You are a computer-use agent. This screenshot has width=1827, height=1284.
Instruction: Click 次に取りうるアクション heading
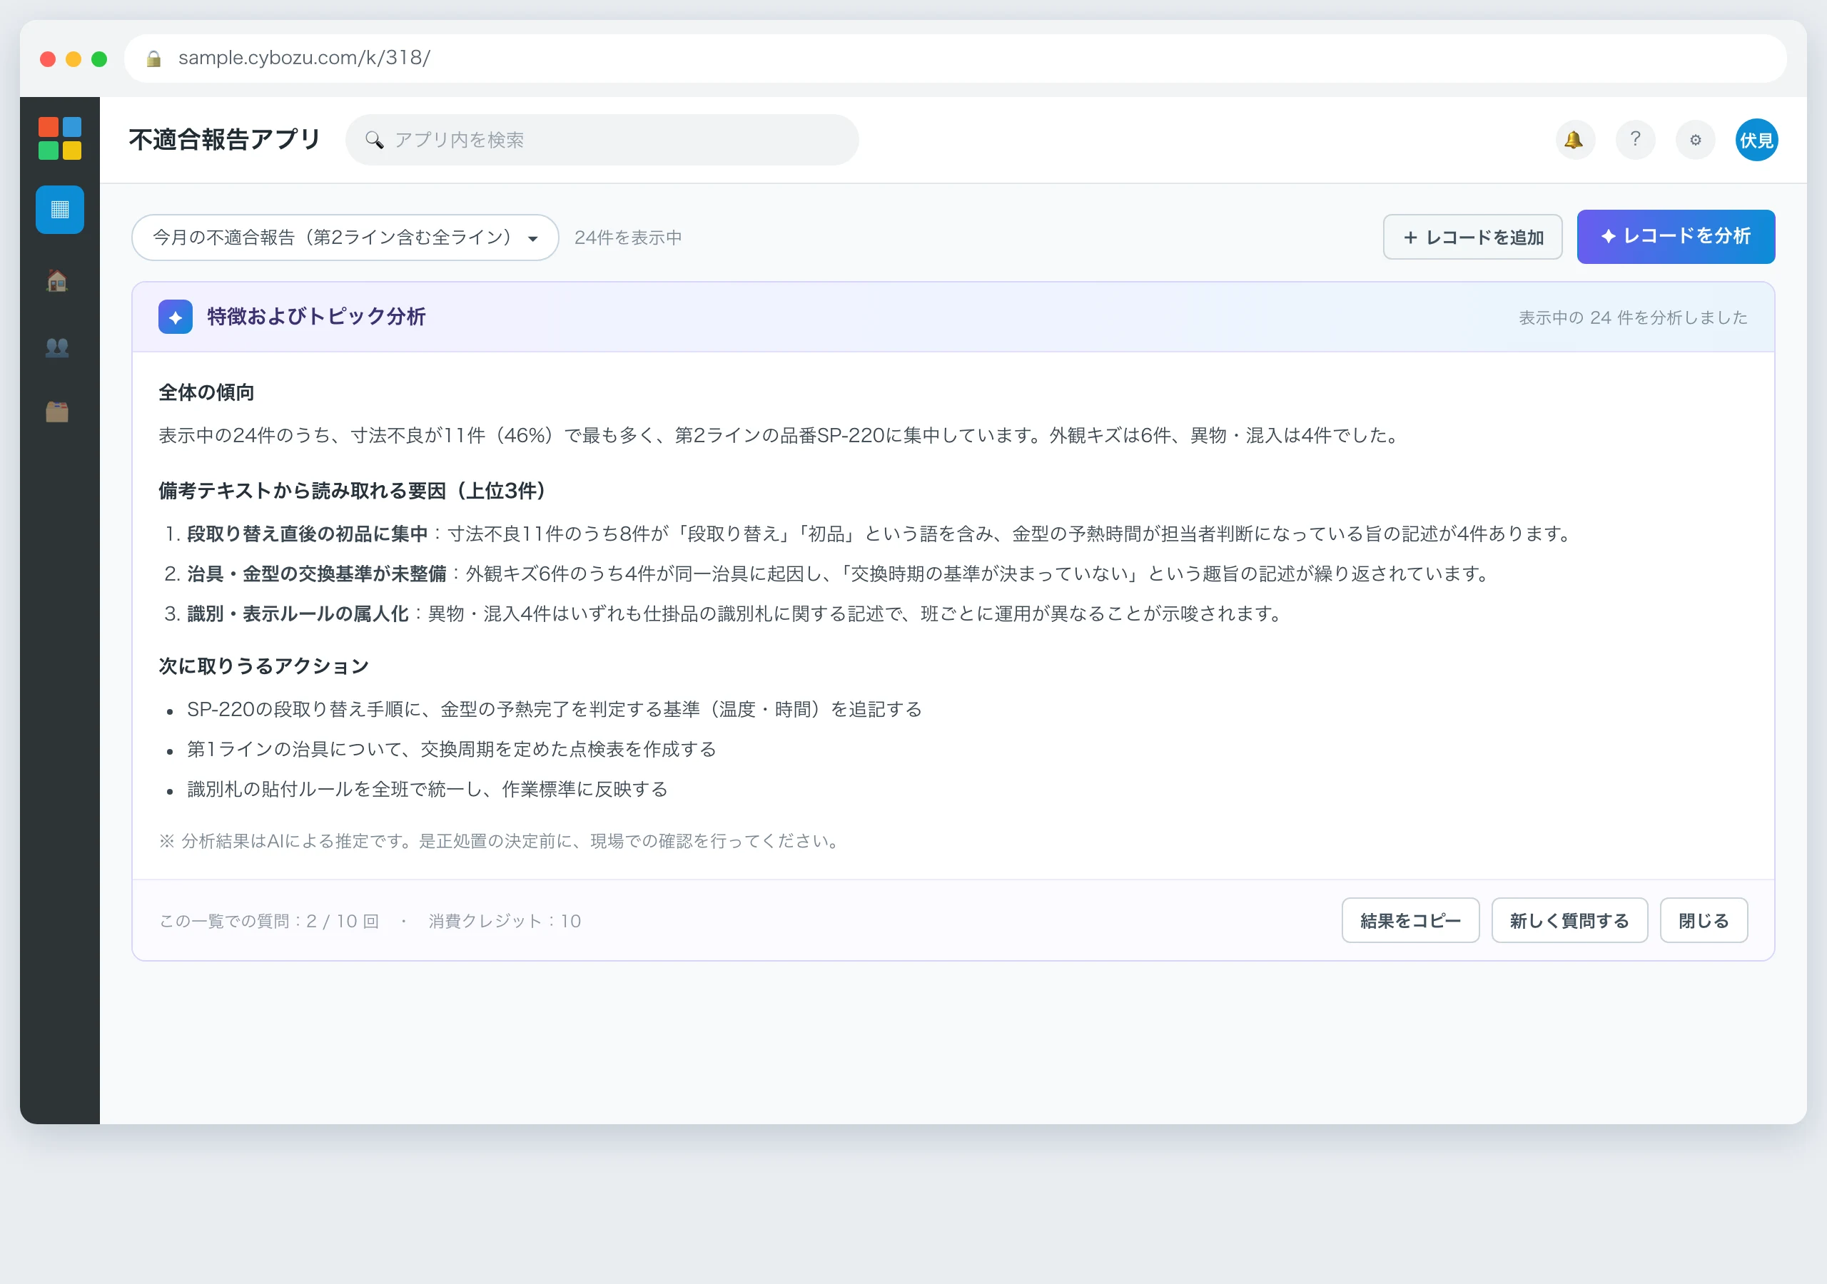click(x=263, y=666)
